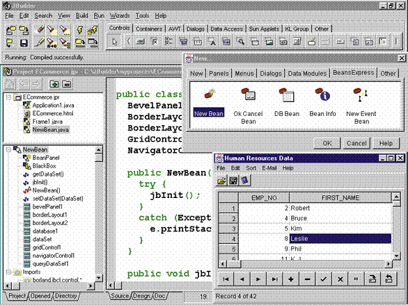408x305 pixels.
Task: Click the refresh navigator button
Action: click(x=389, y=279)
